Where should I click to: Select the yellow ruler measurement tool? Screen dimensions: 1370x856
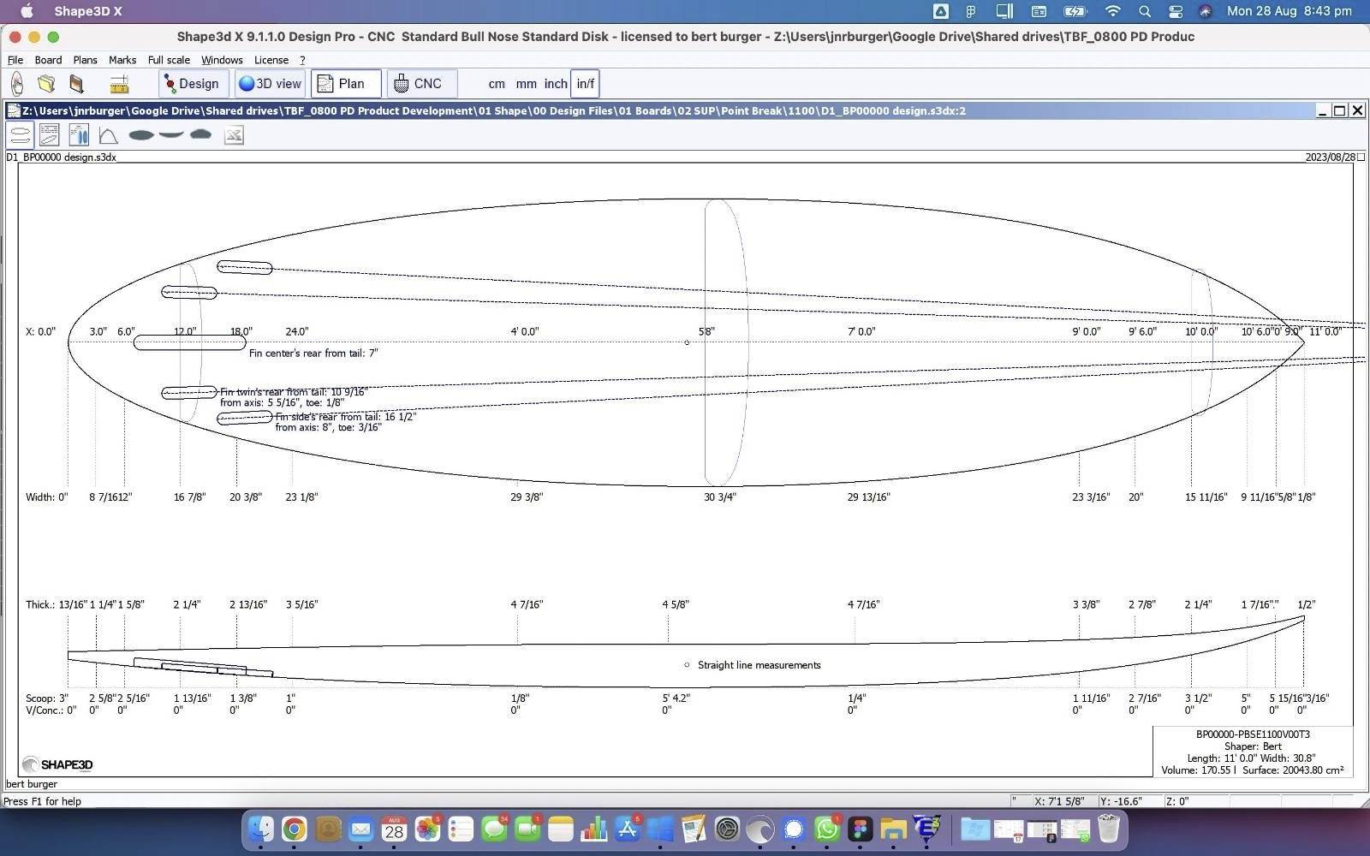119,84
